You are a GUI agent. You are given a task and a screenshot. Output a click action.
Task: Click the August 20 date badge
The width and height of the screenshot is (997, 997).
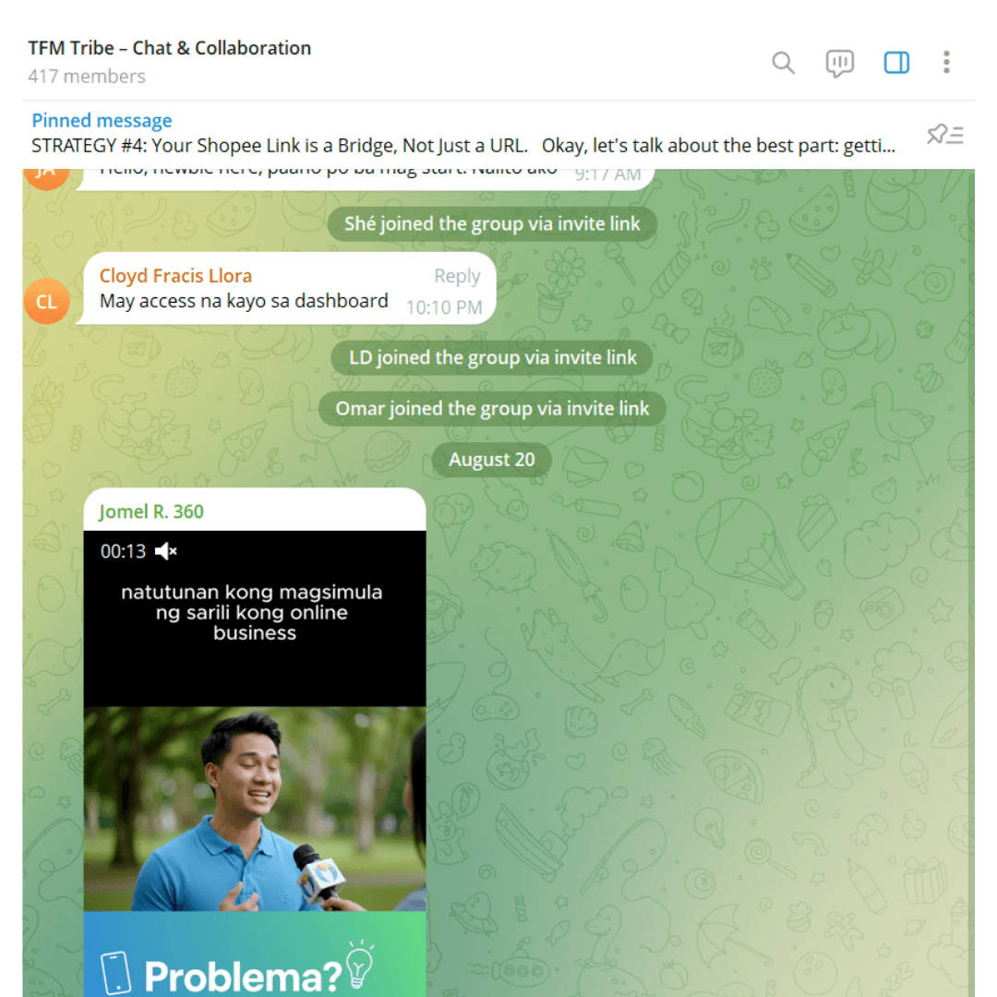click(491, 460)
